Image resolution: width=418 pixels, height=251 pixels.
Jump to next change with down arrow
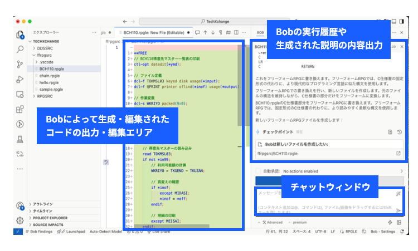tap(213, 32)
